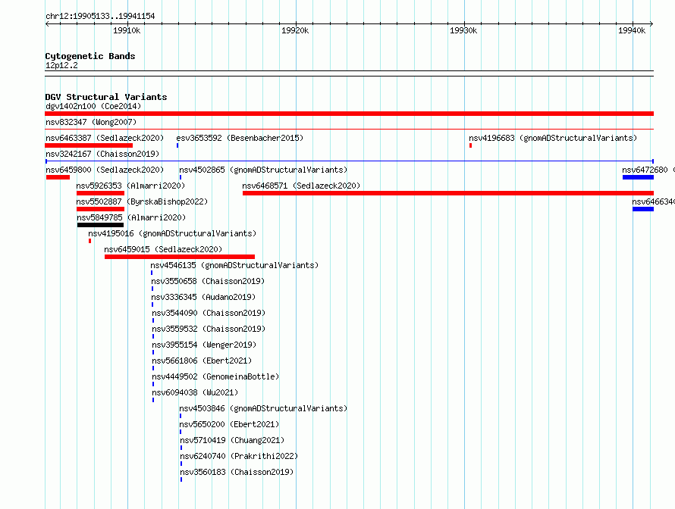Screen dimensions: 675x509
Task: Click nsv4449502 (GenomeinaBottle) label
Action: tap(215, 376)
